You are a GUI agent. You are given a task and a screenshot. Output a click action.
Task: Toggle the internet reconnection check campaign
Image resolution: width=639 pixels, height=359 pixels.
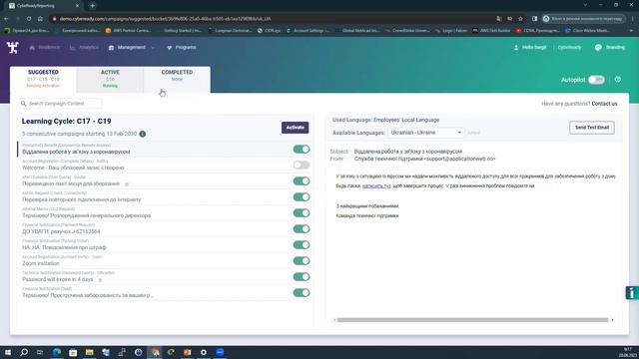click(x=302, y=197)
